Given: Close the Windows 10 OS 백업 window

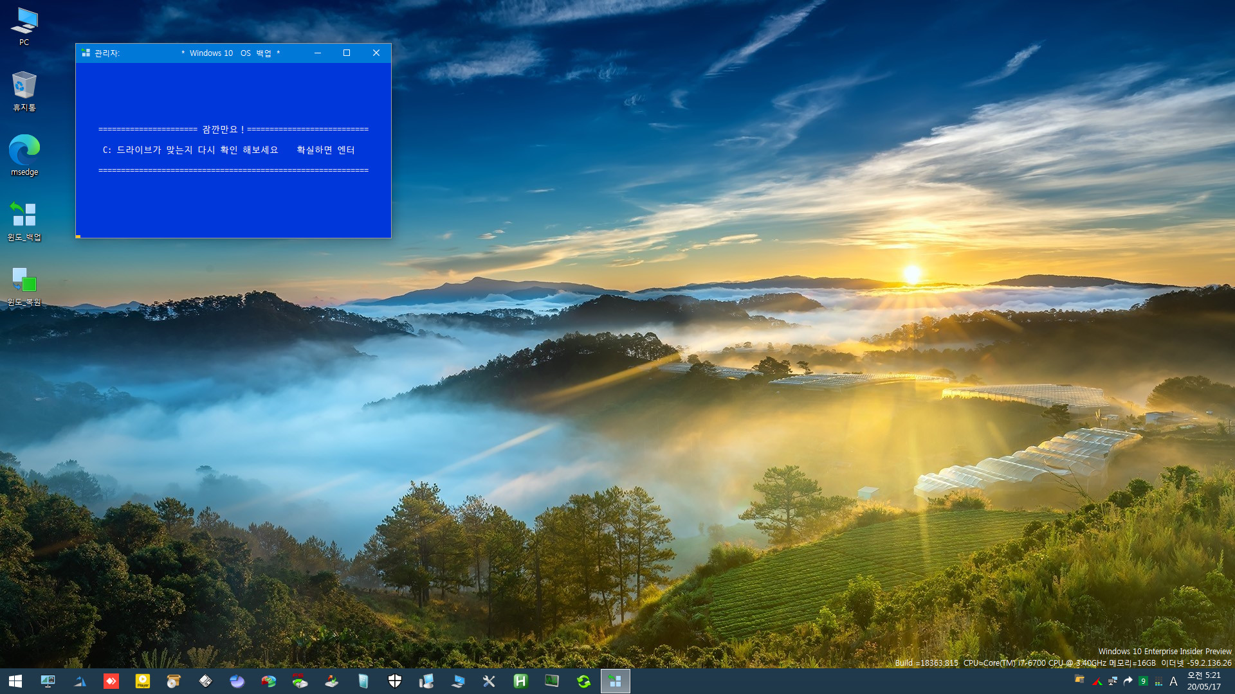Looking at the screenshot, I should (376, 53).
